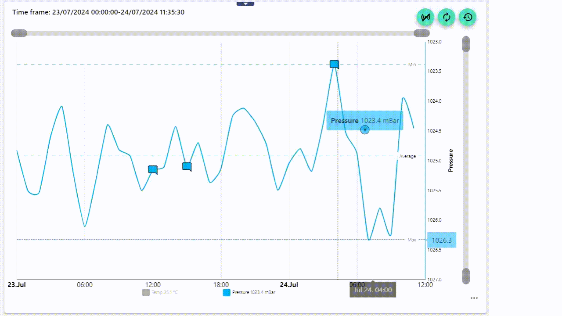
Task: Open the history clock button
Action: tap(468, 18)
